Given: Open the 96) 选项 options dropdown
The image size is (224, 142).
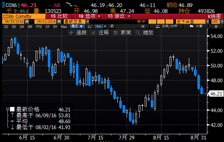Looking at the screenshot, I should 87,16.
